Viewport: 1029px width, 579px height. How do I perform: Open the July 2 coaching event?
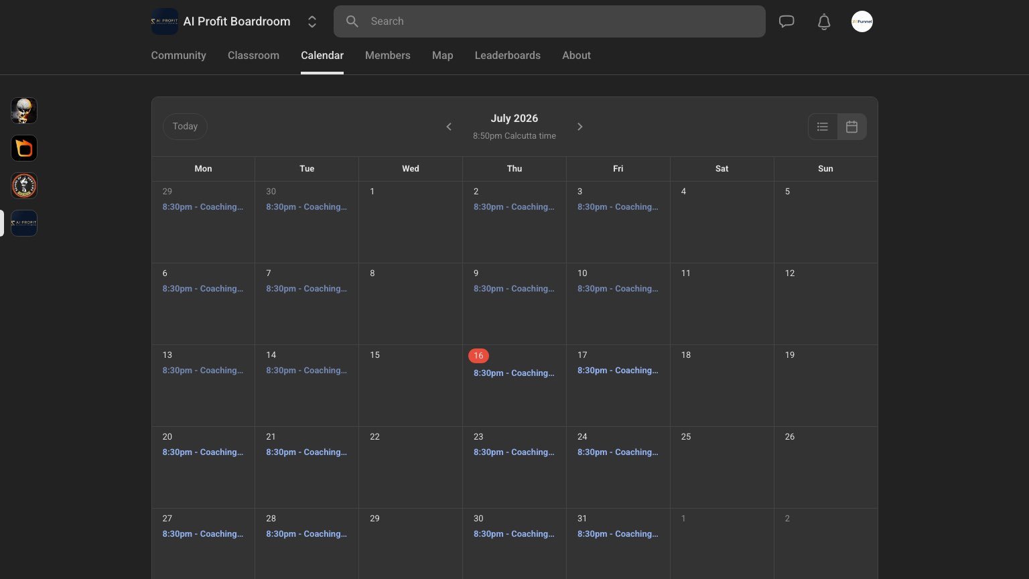pyautogui.click(x=514, y=207)
